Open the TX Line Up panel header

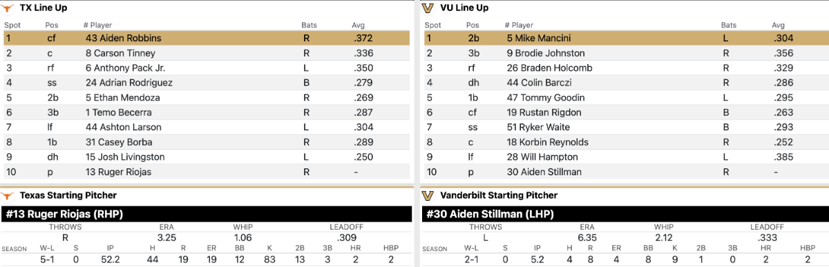click(x=206, y=8)
